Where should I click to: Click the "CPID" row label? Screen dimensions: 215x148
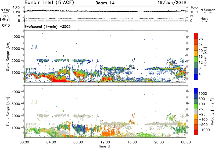click(x=6, y=25)
